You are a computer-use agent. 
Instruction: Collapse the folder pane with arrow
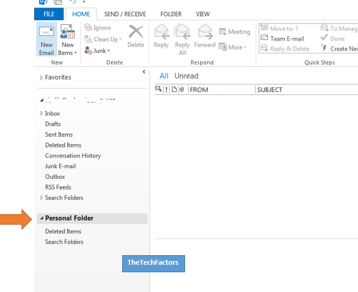tap(144, 72)
